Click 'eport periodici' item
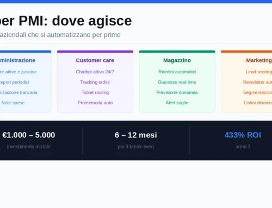The image size is (272, 208). click(x=15, y=82)
